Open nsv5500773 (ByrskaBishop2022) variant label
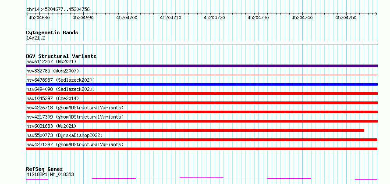The image size is (390, 184). 64,135
